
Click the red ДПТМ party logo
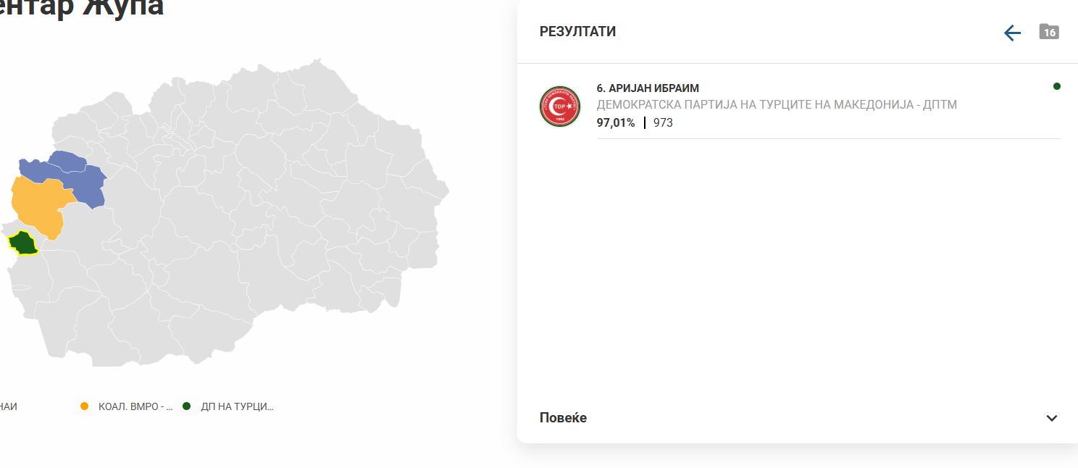coord(560,106)
